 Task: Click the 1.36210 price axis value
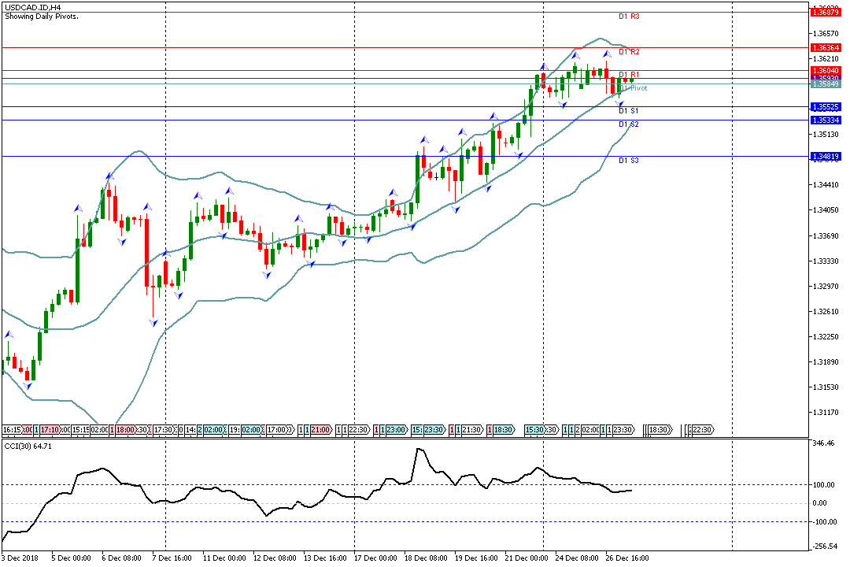click(826, 58)
